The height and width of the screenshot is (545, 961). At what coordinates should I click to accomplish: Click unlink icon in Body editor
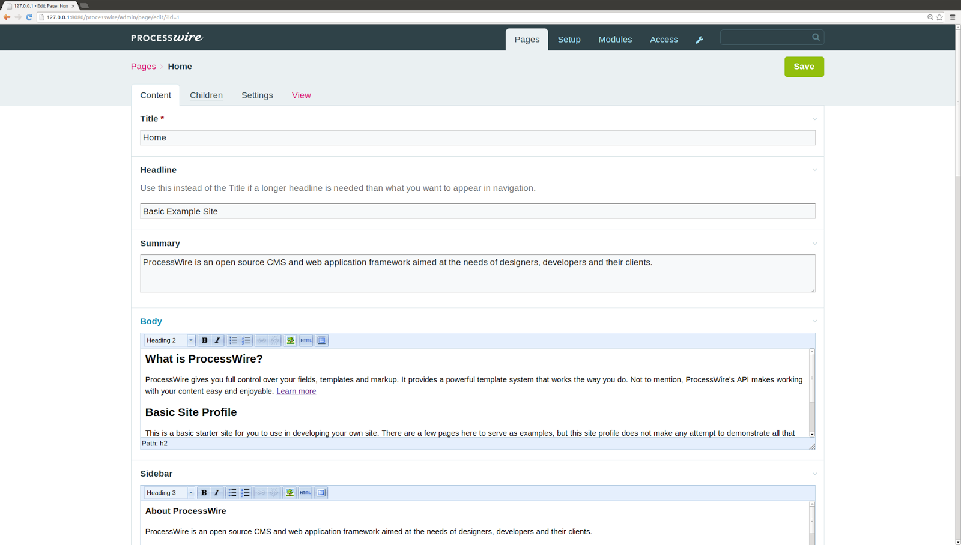pos(274,340)
